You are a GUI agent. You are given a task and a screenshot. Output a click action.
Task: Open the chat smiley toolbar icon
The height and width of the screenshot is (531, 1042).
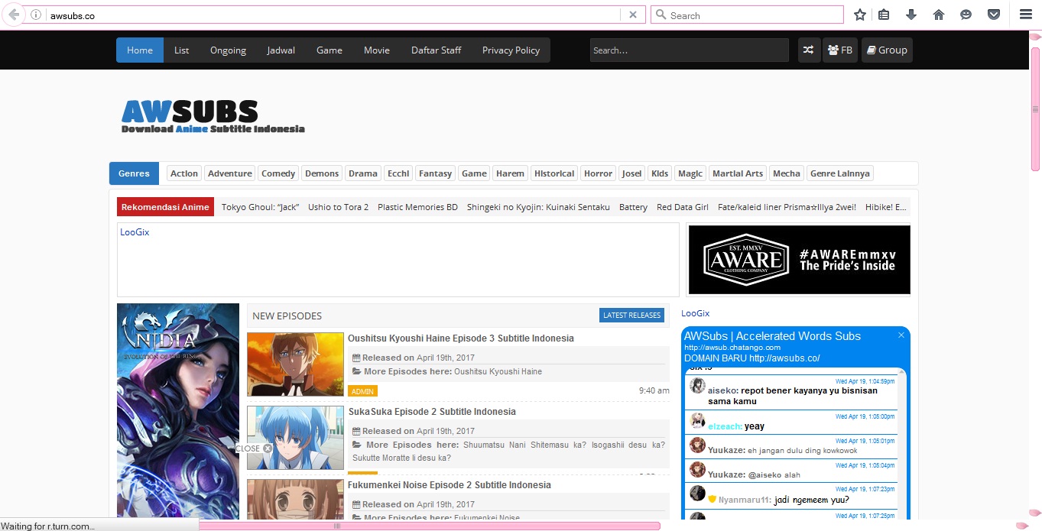(x=966, y=15)
